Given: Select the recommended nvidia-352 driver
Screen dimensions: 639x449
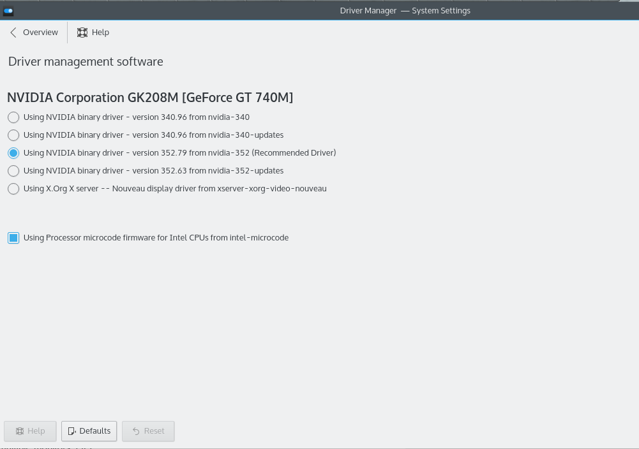Looking at the screenshot, I should click(x=13, y=153).
